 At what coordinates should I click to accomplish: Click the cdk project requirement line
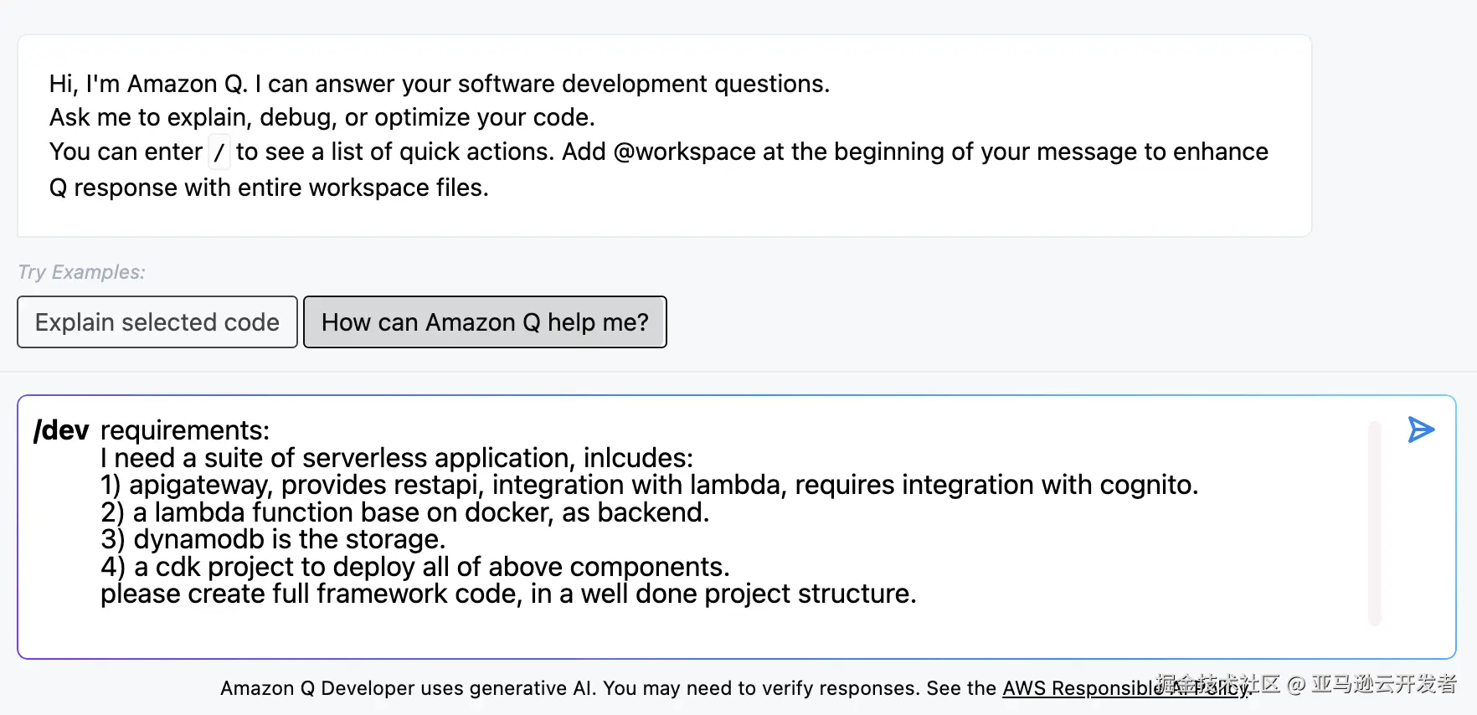(414, 567)
